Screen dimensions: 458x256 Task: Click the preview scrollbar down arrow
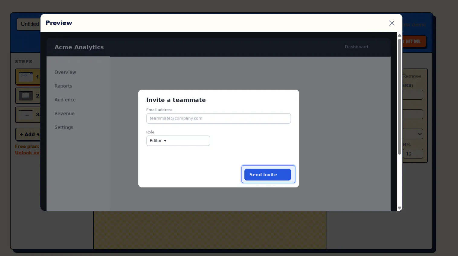pyautogui.click(x=399, y=208)
